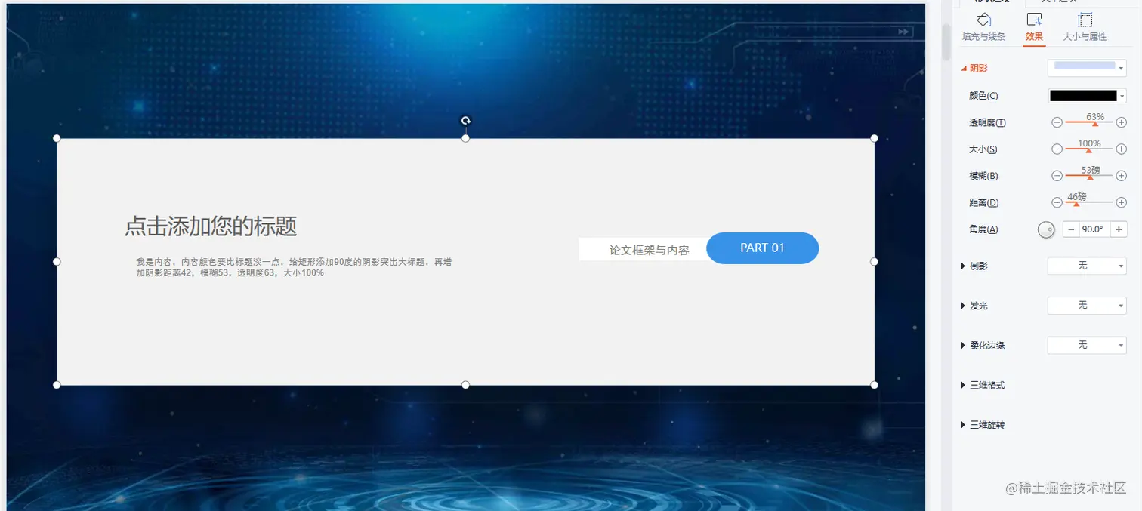1142x511 pixels.
Task: Click the 透明度 slider track
Action: click(1089, 122)
